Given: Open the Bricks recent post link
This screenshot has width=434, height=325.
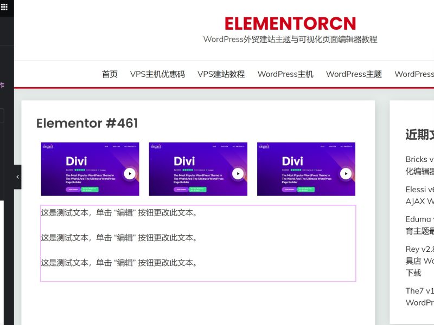Looking at the screenshot, I should pyautogui.click(x=419, y=165).
